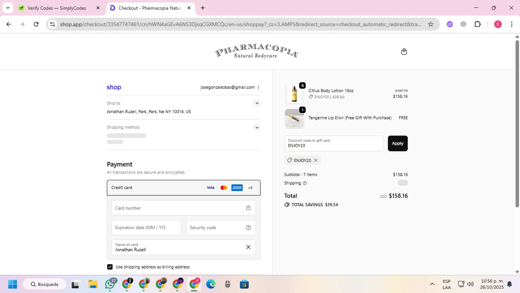Open WhatsApp from the taskbar
Screen dimensions: 520x293
pyautogui.click(x=110, y=284)
